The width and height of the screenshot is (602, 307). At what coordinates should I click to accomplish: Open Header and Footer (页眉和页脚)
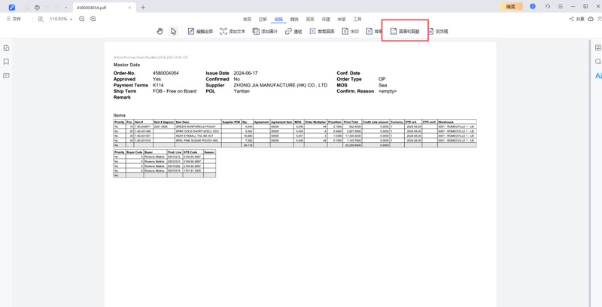pyautogui.click(x=405, y=32)
